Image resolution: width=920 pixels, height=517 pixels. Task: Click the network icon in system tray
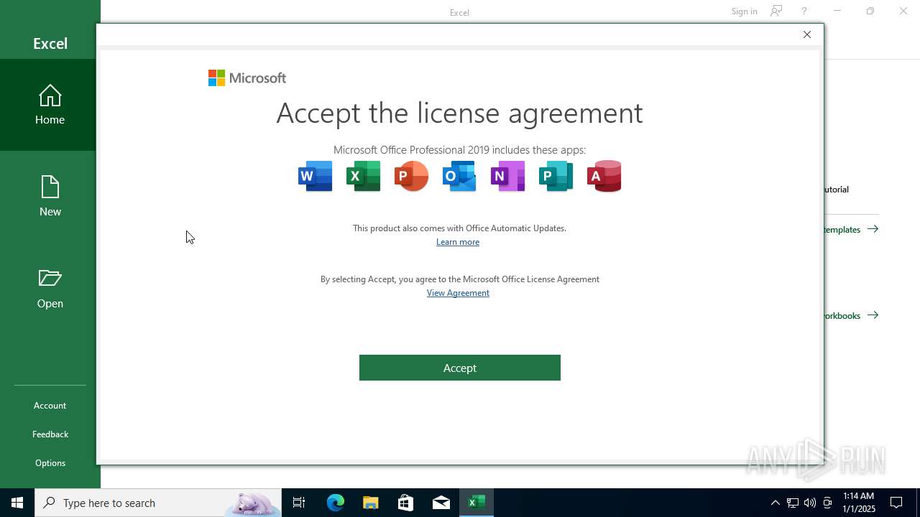tap(793, 503)
